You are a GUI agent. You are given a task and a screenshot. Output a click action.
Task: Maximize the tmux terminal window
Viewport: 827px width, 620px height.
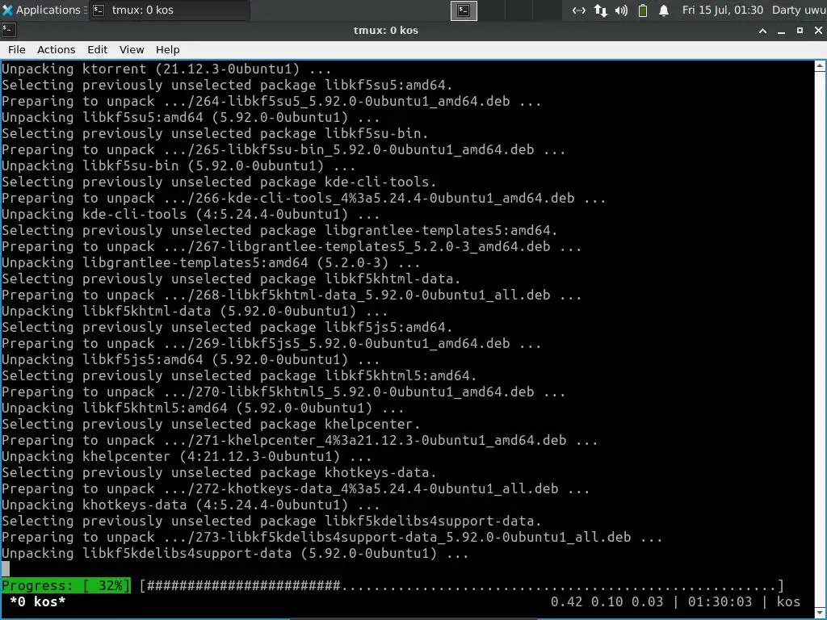point(800,31)
